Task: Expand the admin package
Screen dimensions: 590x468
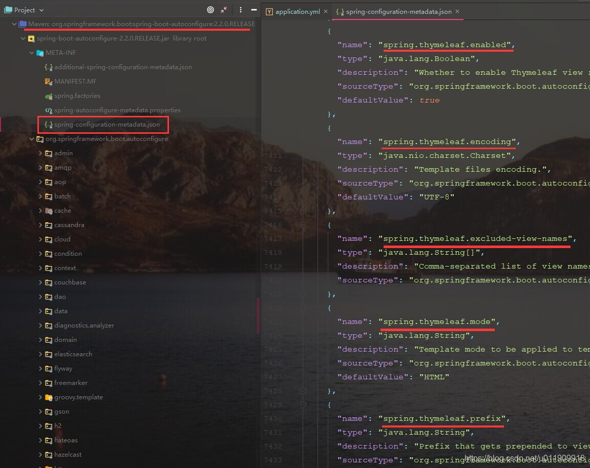Action: (x=40, y=153)
